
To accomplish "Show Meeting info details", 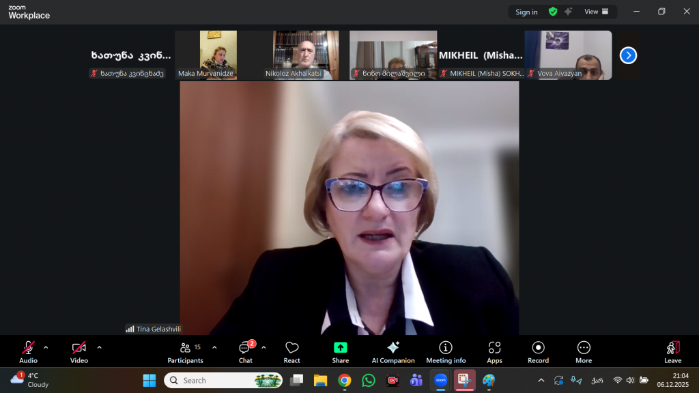I will coord(446,351).
